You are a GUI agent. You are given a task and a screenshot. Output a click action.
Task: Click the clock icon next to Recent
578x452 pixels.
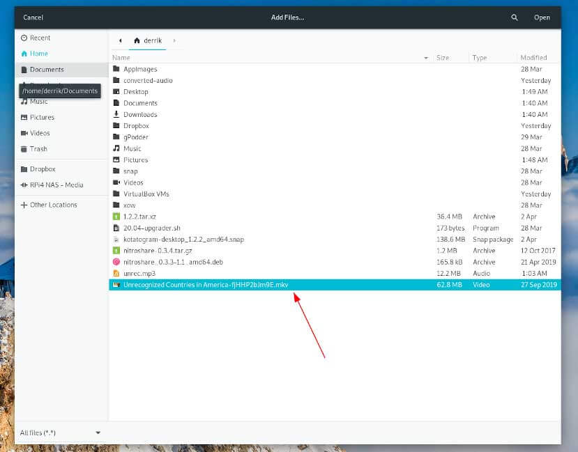(x=24, y=38)
